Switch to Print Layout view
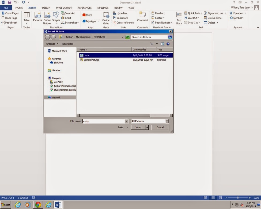261x209 pixels. click(213, 197)
